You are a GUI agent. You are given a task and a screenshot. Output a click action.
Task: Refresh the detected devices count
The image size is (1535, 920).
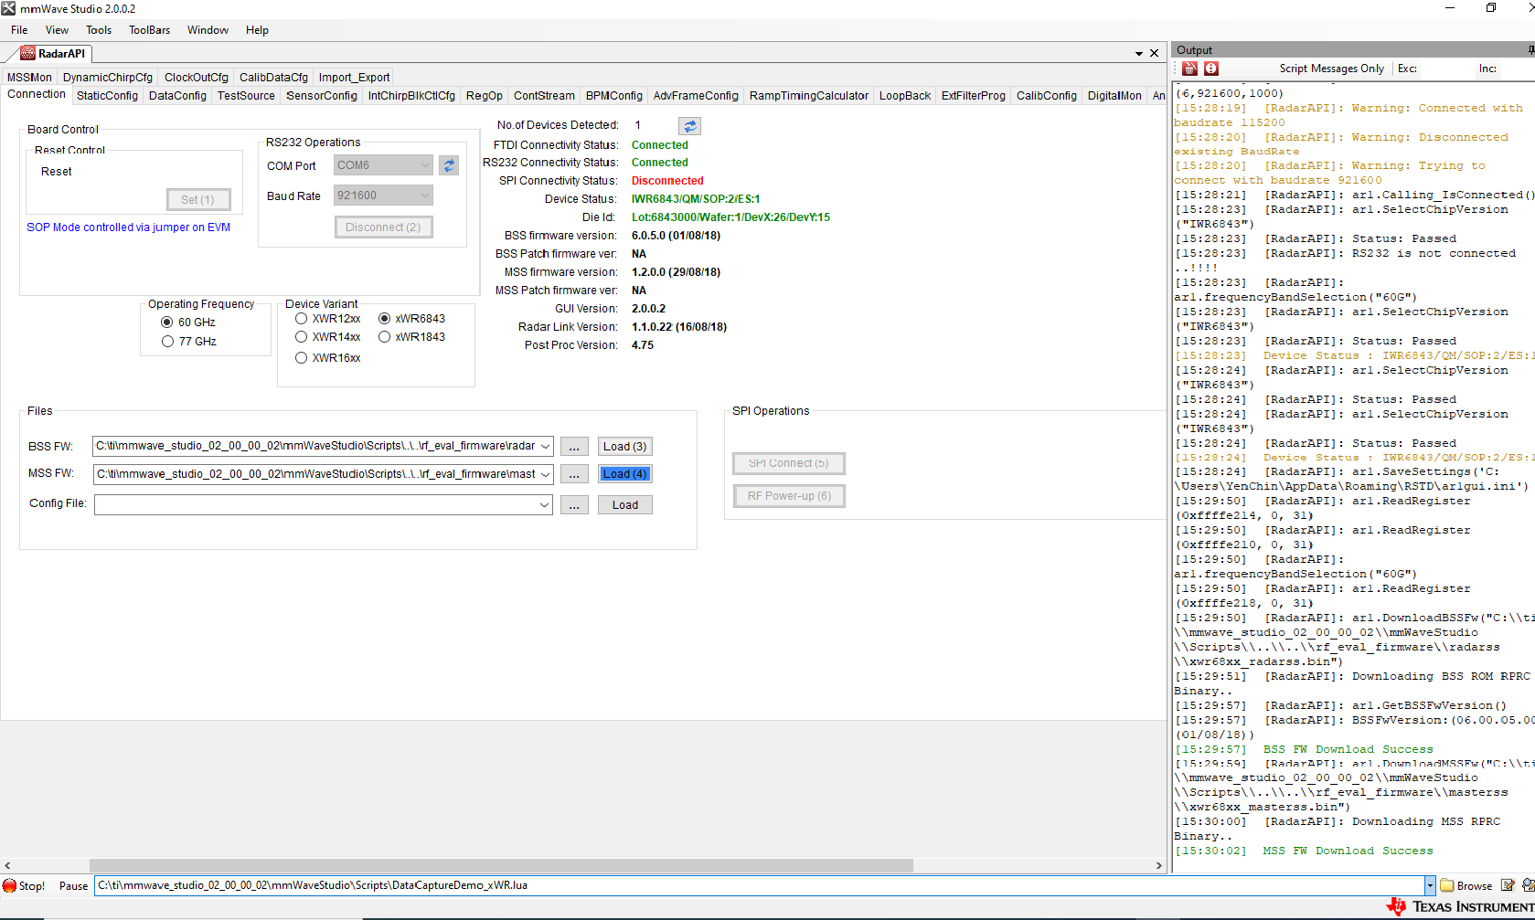[690, 125]
